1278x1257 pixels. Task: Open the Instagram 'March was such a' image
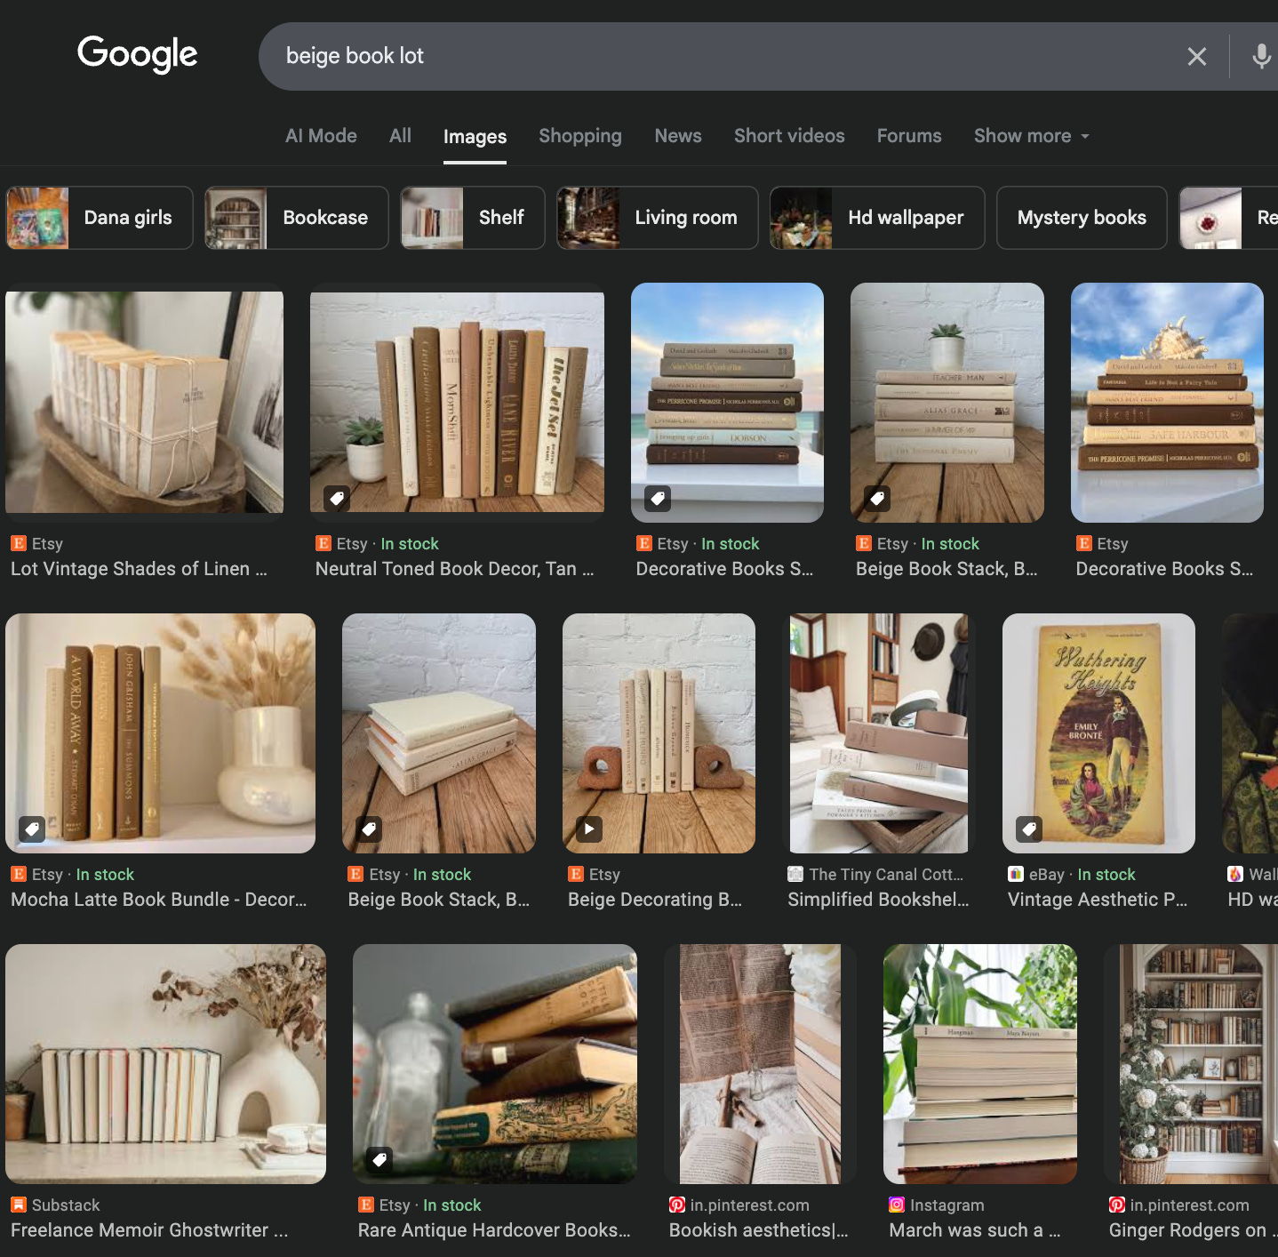point(980,1064)
